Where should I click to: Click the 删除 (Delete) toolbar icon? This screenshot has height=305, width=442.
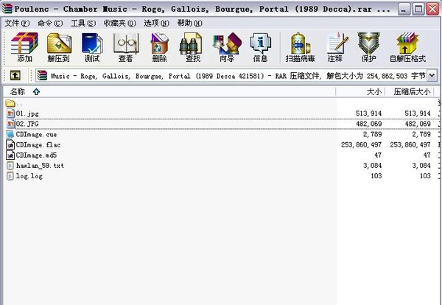coord(160,43)
